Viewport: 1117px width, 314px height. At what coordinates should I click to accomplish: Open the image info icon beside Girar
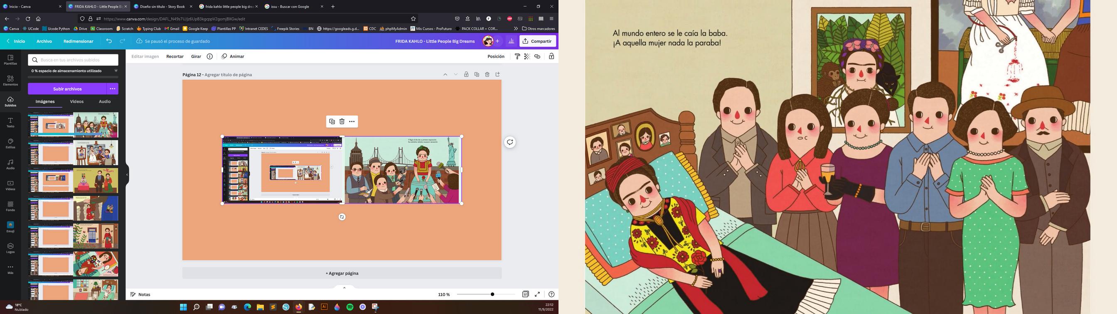tap(209, 56)
